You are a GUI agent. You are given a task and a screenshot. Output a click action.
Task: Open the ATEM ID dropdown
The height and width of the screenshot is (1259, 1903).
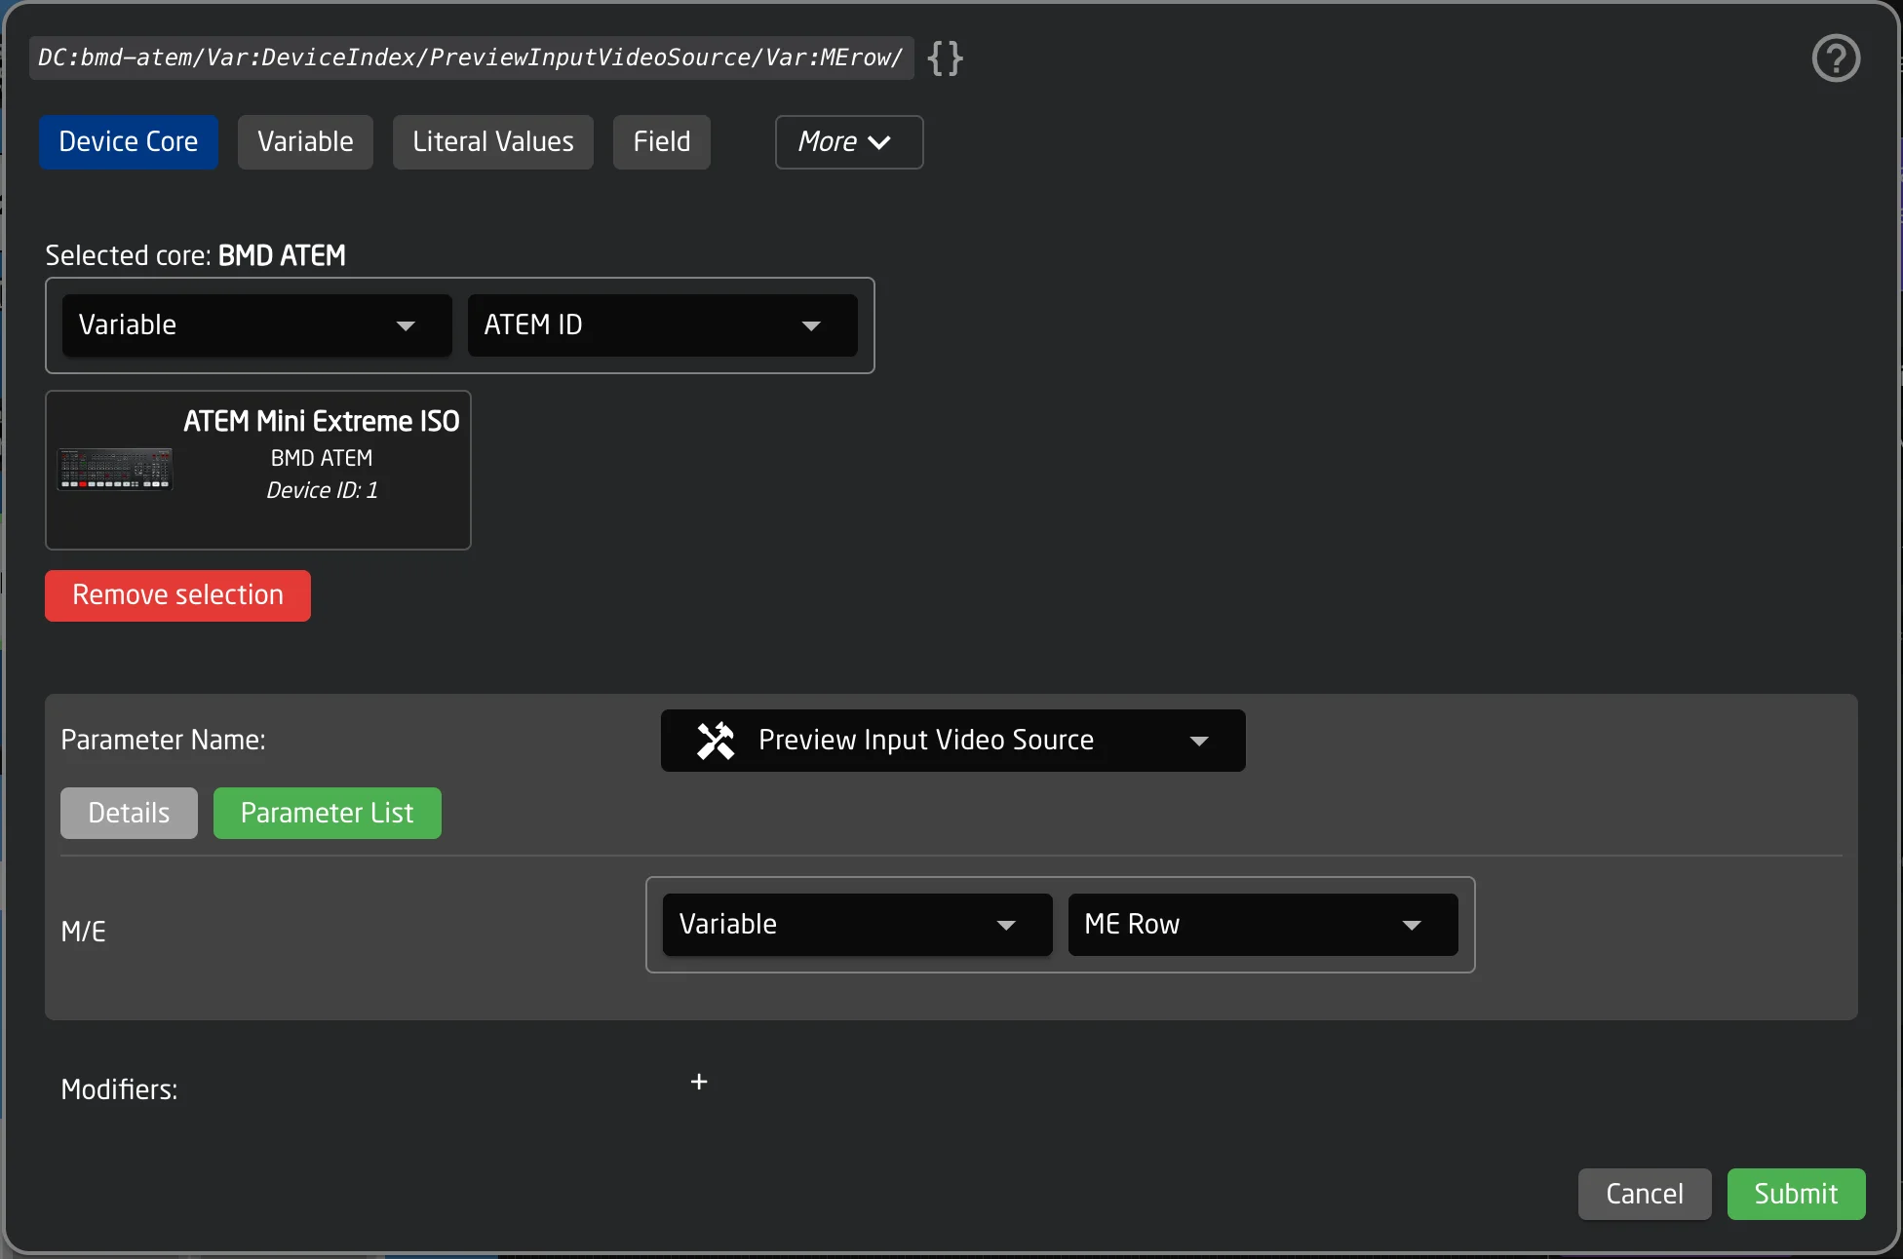pos(661,324)
